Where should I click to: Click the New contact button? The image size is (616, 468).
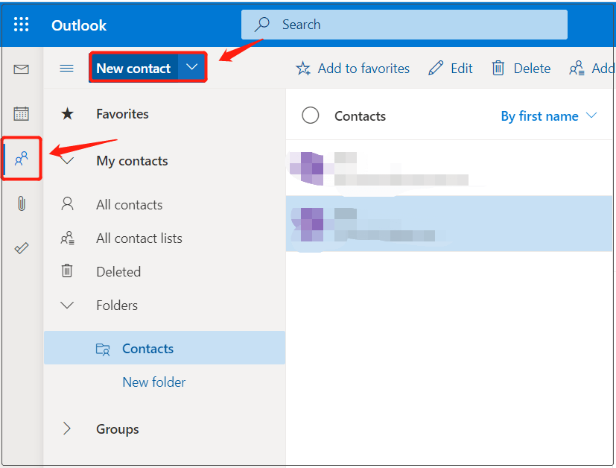click(133, 68)
